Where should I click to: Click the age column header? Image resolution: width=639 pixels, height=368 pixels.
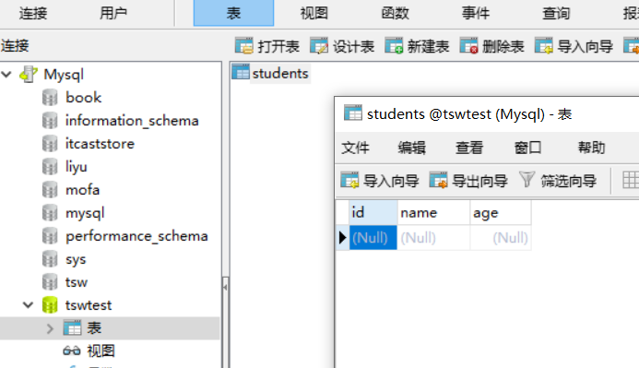pos(501,212)
